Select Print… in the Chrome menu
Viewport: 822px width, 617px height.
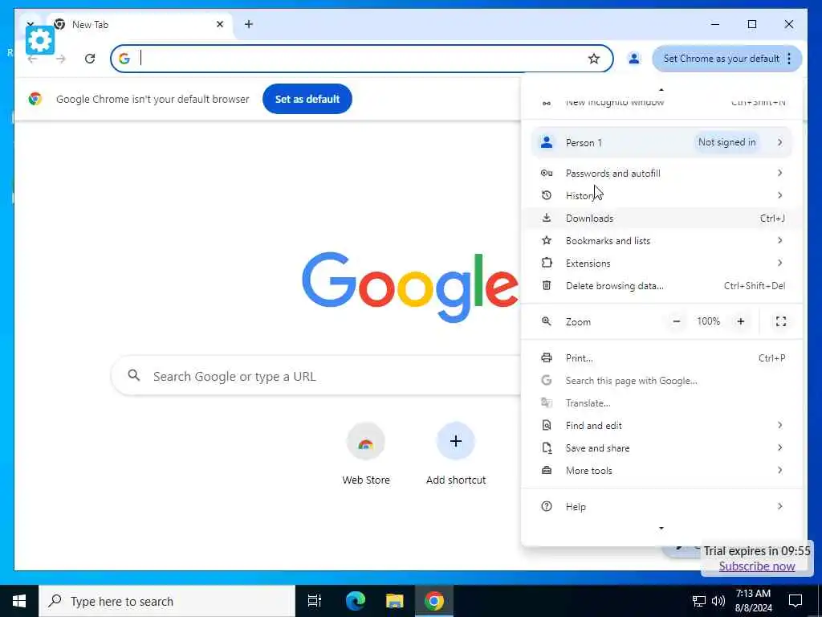[662, 358]
